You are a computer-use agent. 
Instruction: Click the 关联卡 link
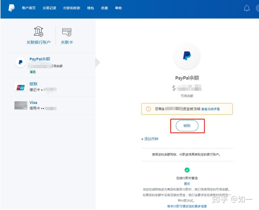tap(67, 42)
